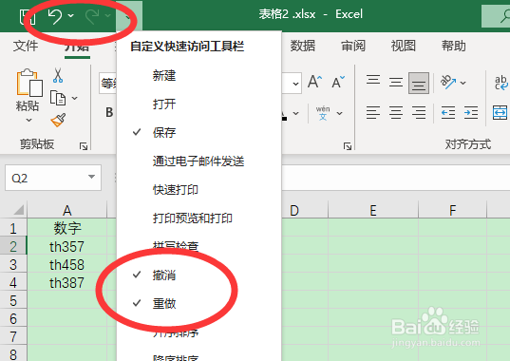This screenshot has height=361, width=510.
Task: Click the Cut scissors icon
Action: (x=58, y=75)
